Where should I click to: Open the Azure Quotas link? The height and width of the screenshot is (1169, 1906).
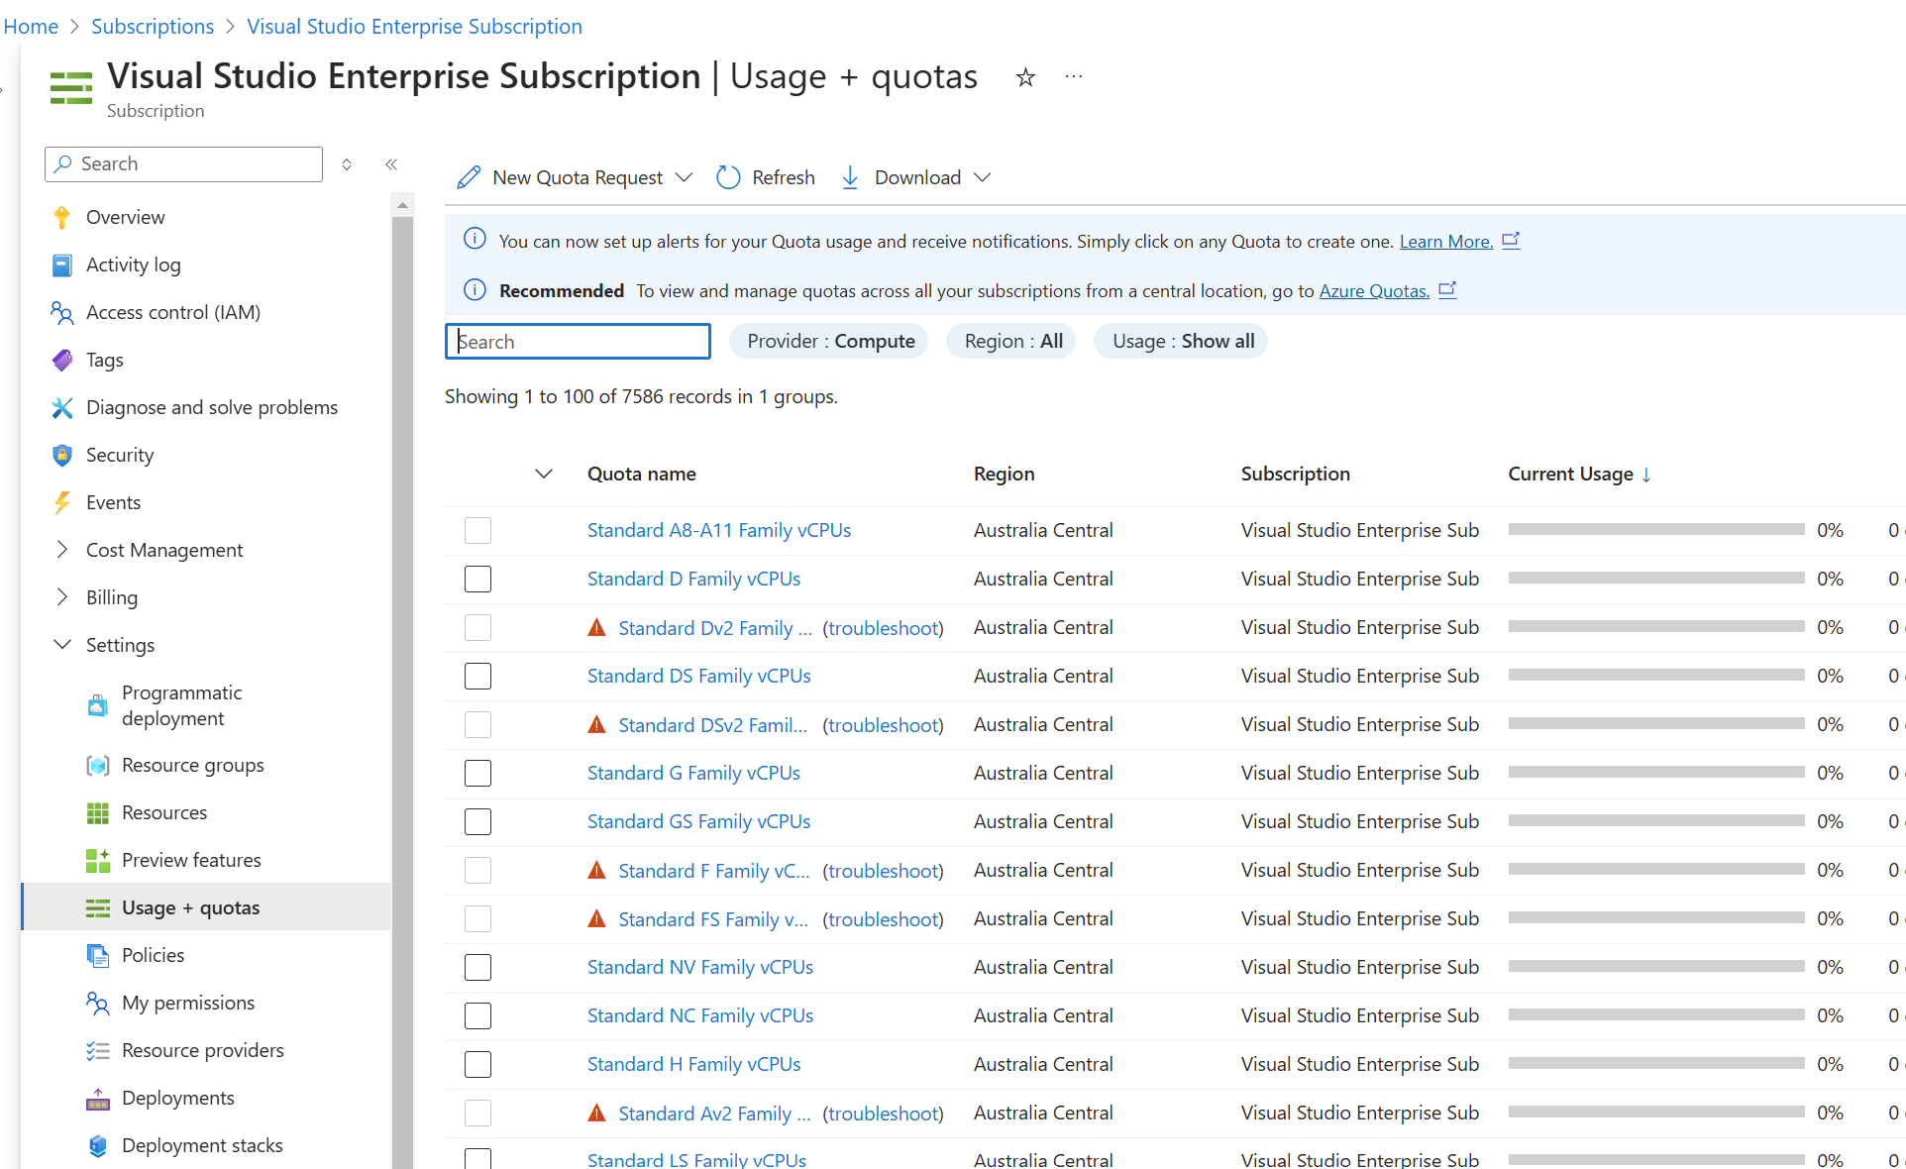(1374, 290)
